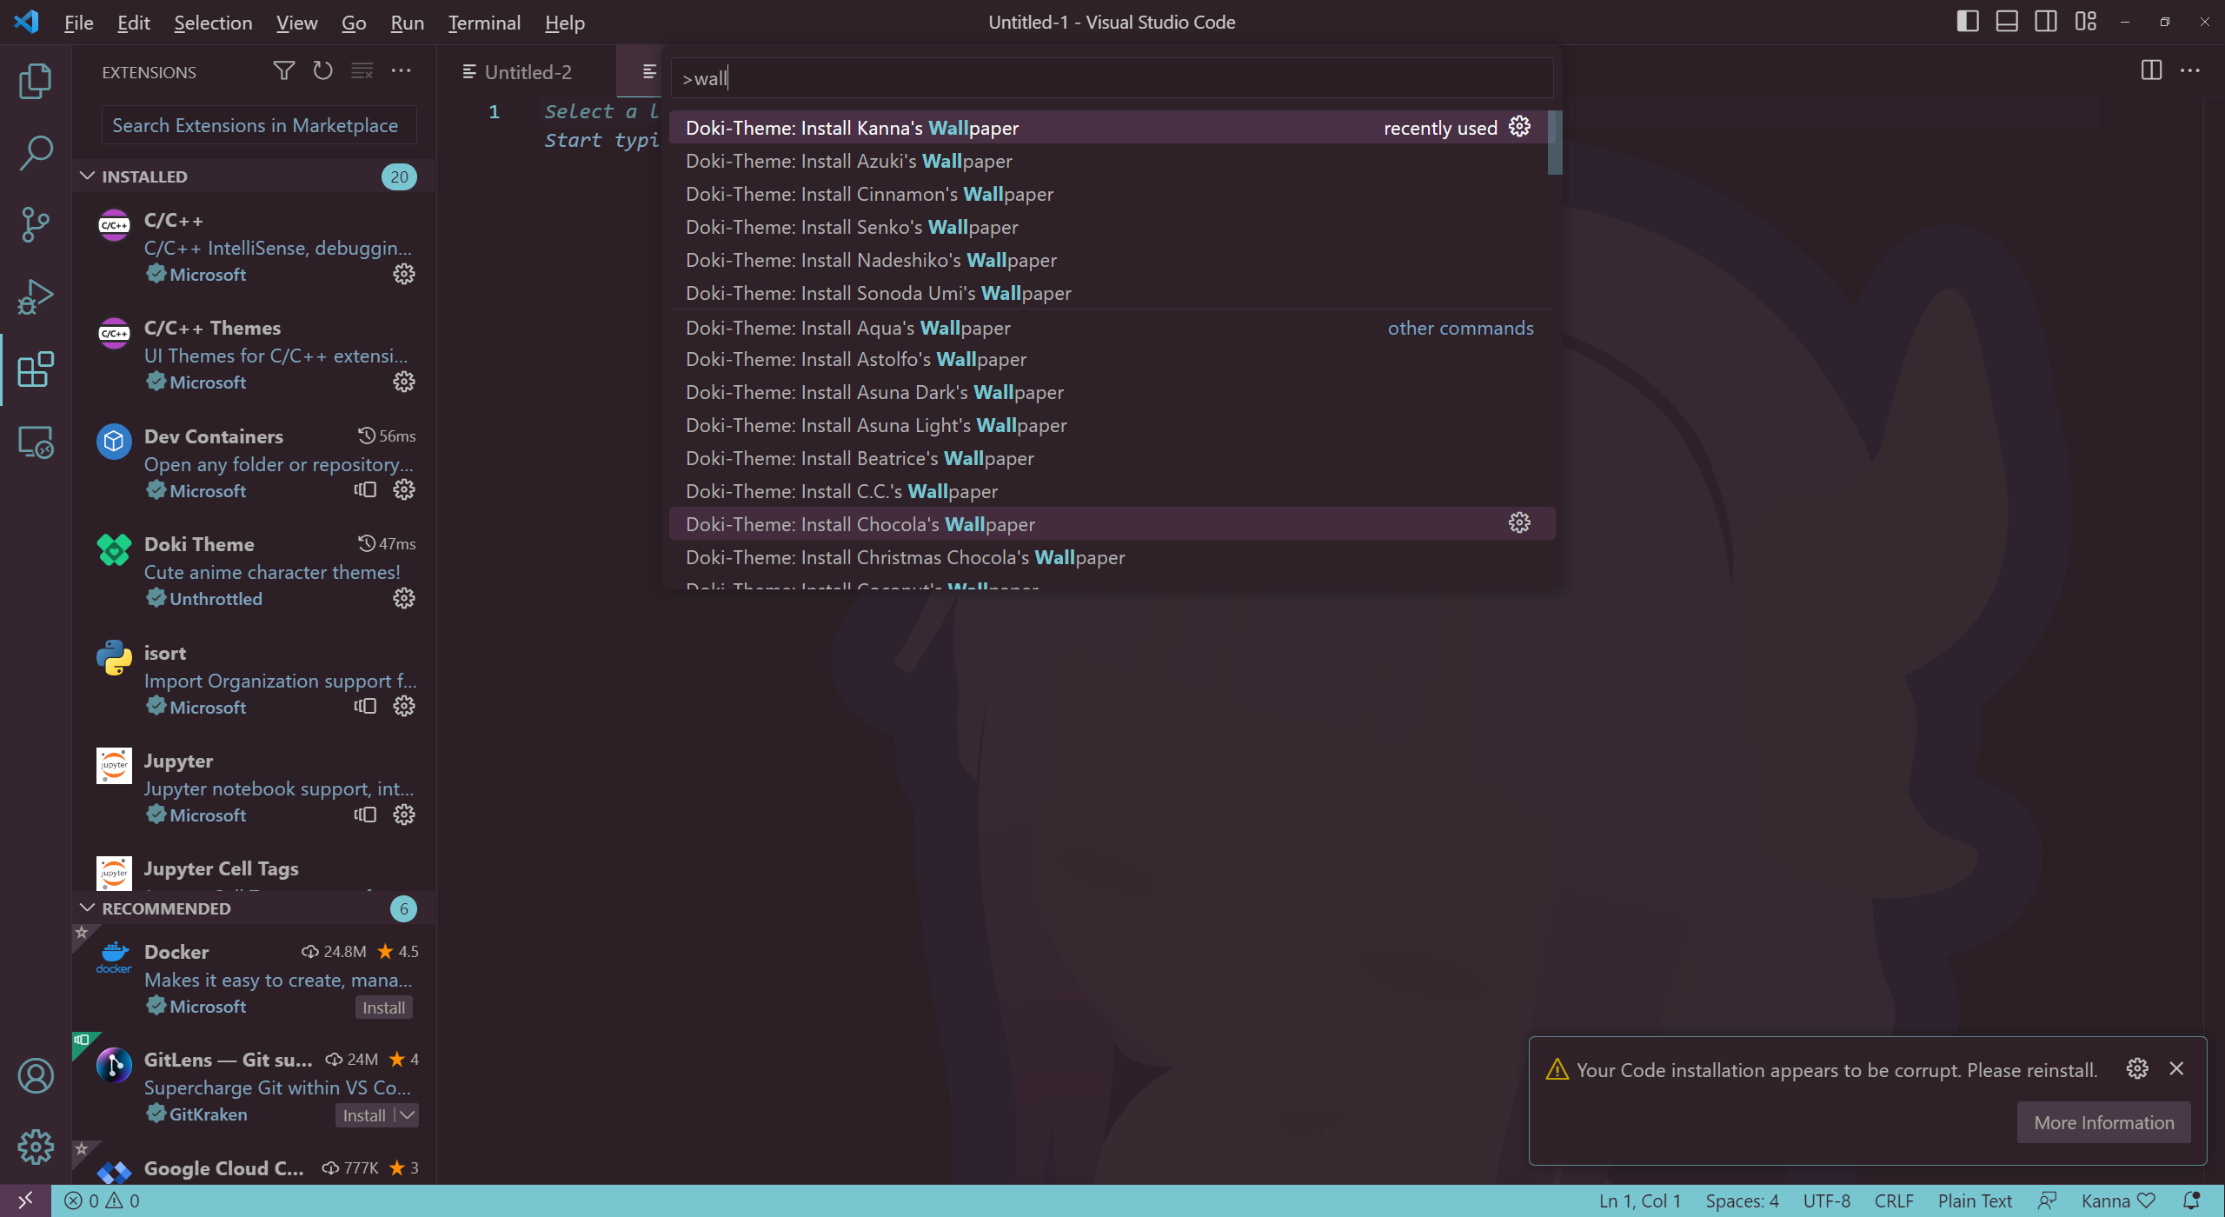Click the More Information button

click(2103, 1122)
